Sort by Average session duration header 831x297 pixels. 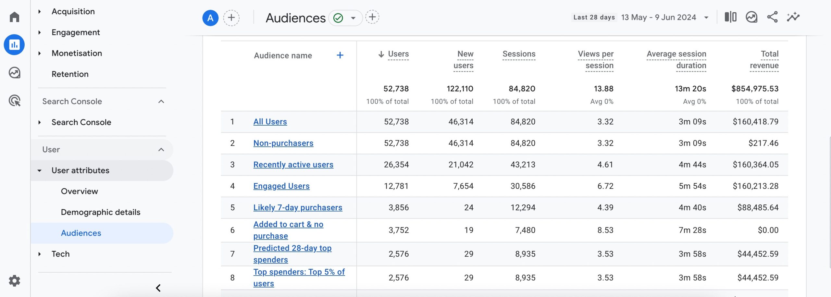tap(676, 60)
